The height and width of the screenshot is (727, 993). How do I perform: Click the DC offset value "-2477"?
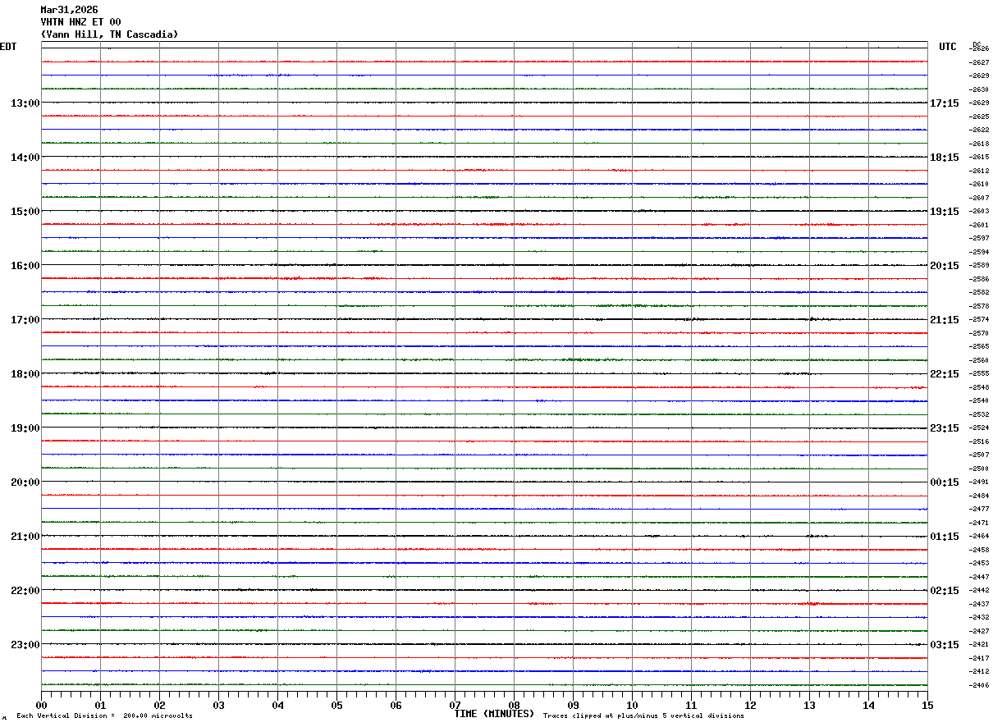coord(979,509)
